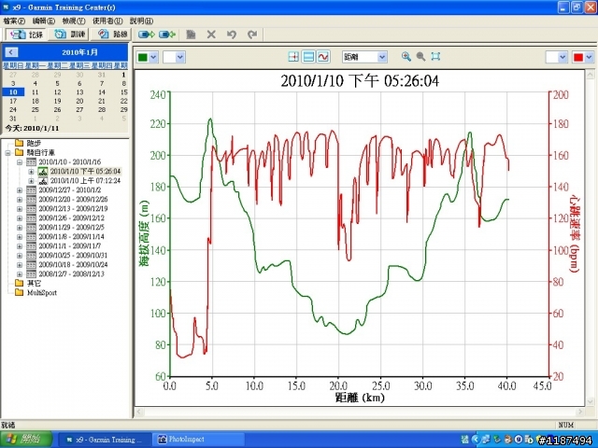Click the bike icon of the 下午 05:26:04 activity

tap(43, 172)
